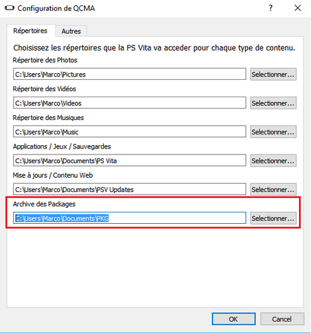Choose videos folder via Selectionner button
The image size is (311, 333).
[273, 103]
